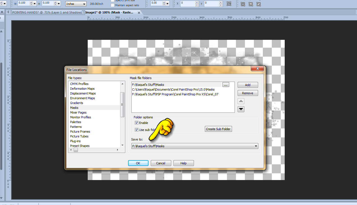Snap crop rectangle to merged opaque icon

(x=258, y=4)
